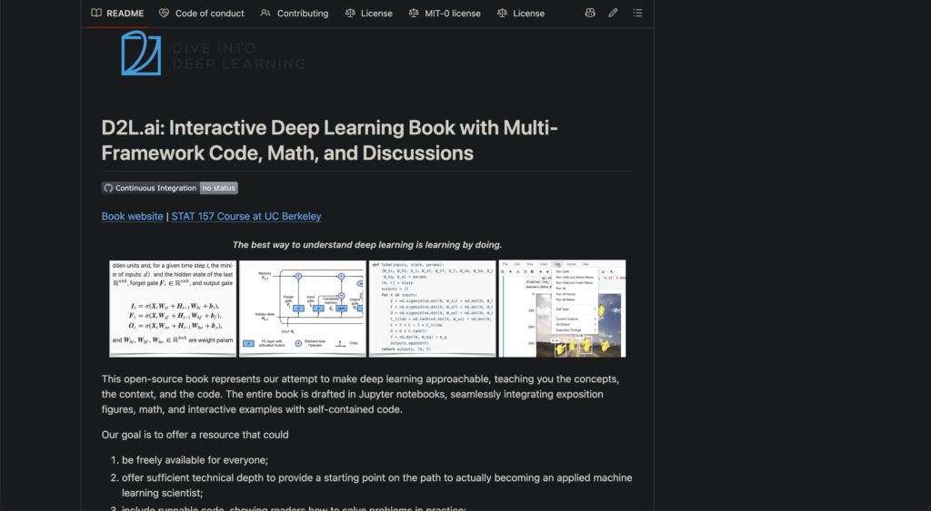The image size is (931, 511).
Task: Click the 'no status' badge label
Action: [x=218, y=188]
